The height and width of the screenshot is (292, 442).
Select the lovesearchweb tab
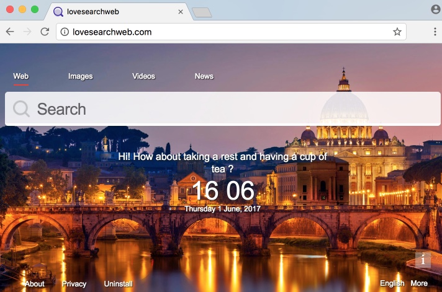point(119,12)
